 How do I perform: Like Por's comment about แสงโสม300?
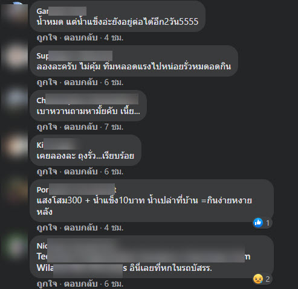coord(47,227)
